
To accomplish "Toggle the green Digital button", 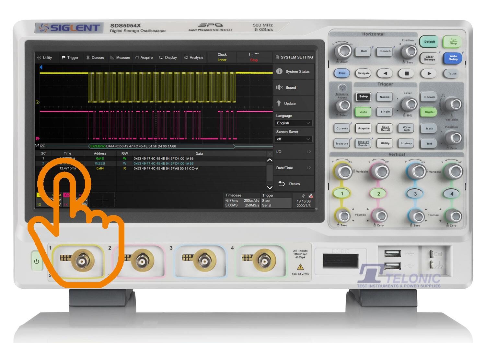I will click(430, 112).
